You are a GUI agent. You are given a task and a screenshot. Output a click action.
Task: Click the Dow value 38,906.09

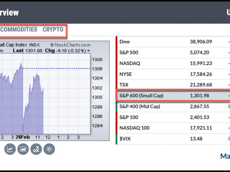click(x=201, y=42)
